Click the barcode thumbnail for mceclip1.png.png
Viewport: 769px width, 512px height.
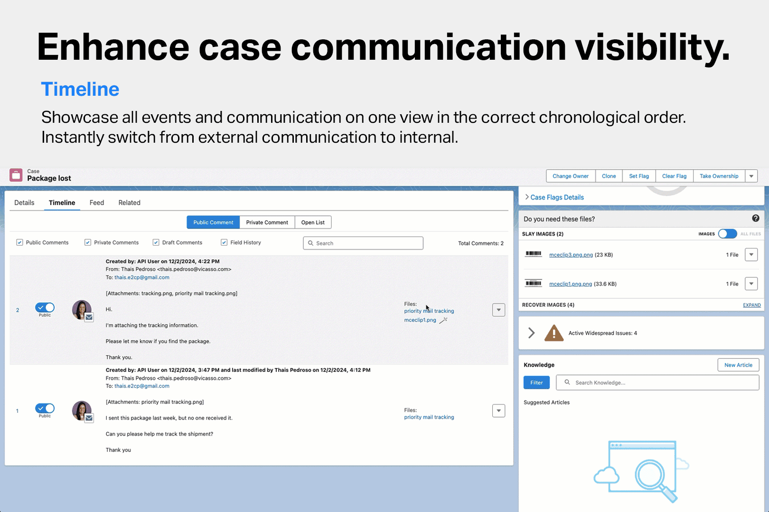tap(534, 283)
